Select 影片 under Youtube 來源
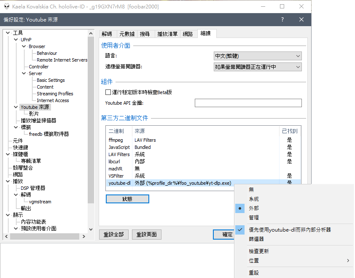Image resolution: width=355 pixels, height=278 pixels. coord(34,114)
